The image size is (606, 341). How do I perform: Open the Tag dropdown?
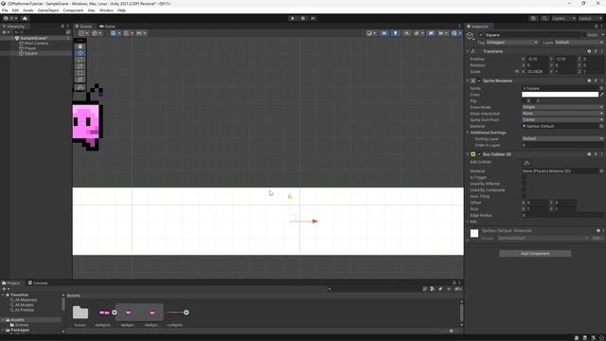[511, 42]
